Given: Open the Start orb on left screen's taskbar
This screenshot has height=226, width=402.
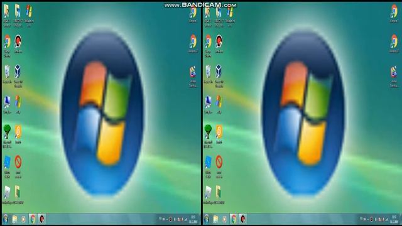Looking at the screenshot, I should [x=6, y=219].
